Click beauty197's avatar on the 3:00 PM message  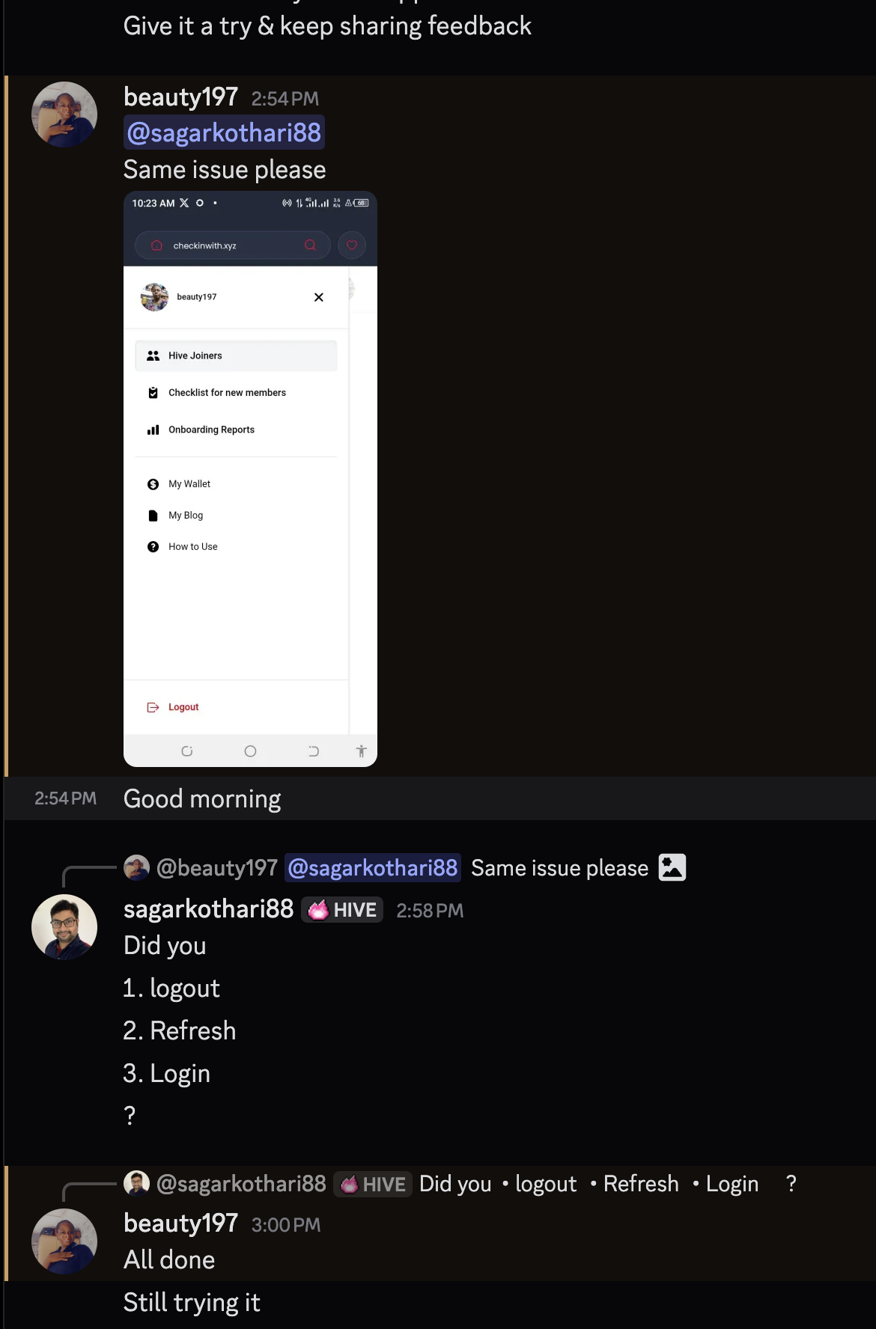64,1241
